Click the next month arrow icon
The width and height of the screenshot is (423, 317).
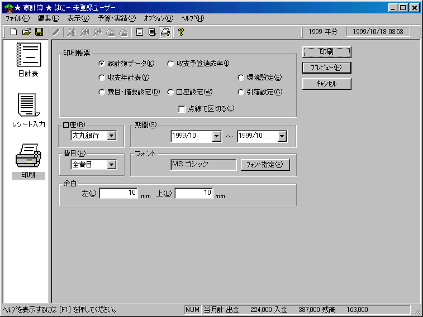click(123, 32)
